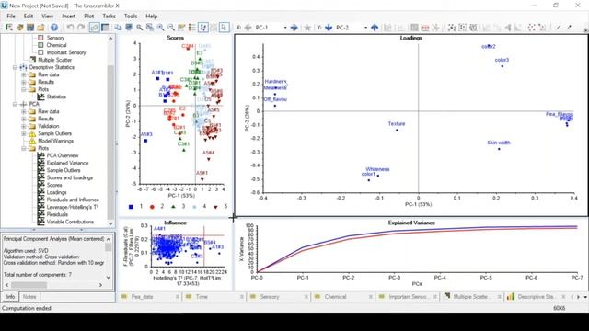Click the Descriptive Statistics node icon
Viewport: 589px width, 331px height.
click(23, 67)
